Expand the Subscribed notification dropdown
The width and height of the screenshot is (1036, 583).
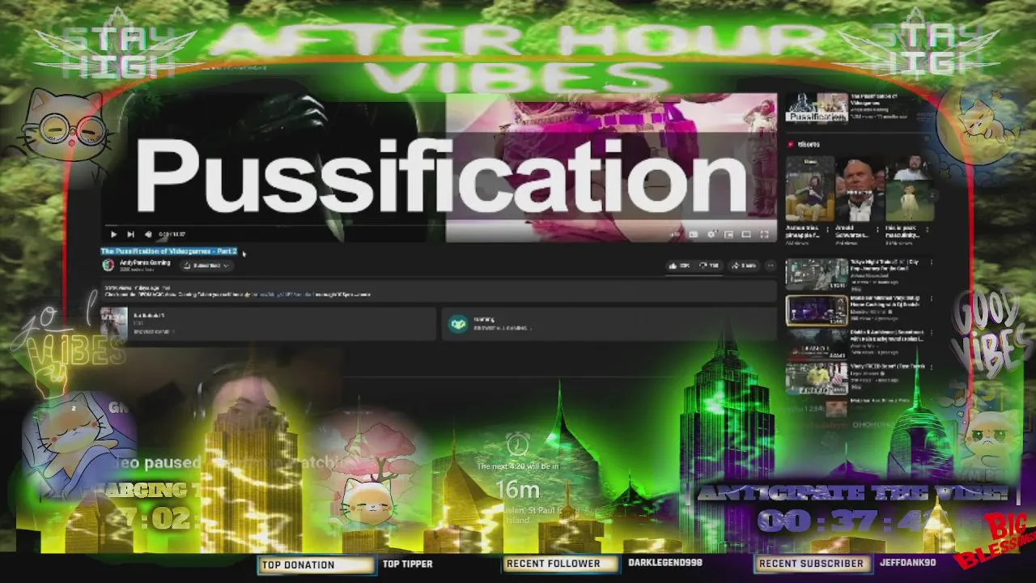[x=207, y=266]
